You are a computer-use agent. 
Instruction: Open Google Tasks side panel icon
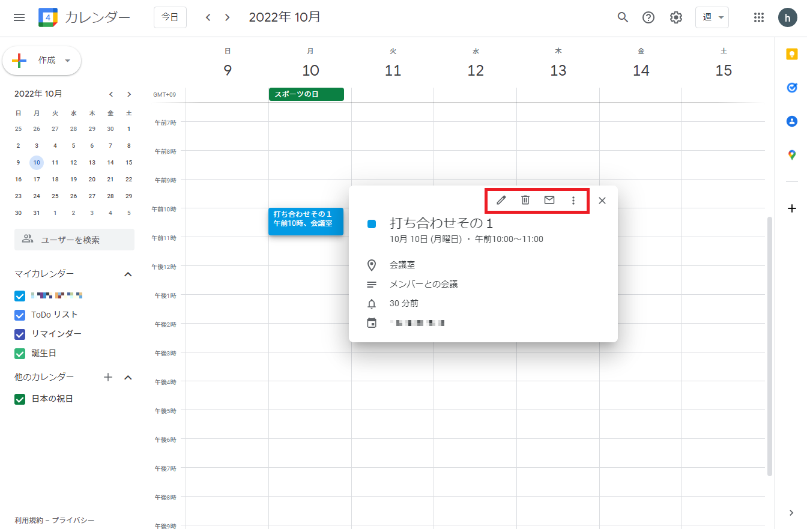791,88
